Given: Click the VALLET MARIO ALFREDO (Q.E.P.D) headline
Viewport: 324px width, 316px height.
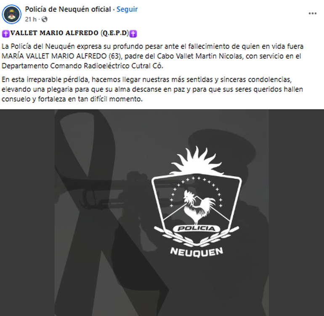Looking at the screenshot, I should (69, 33).
